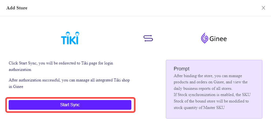Click the letter T in Tiki logo
Screen dimensions: 271x127
(63, 40)
